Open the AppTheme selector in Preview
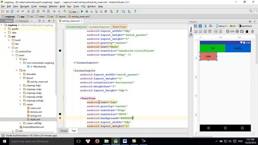The width and height of the screenshot is (258, 145). coord(245,26)
